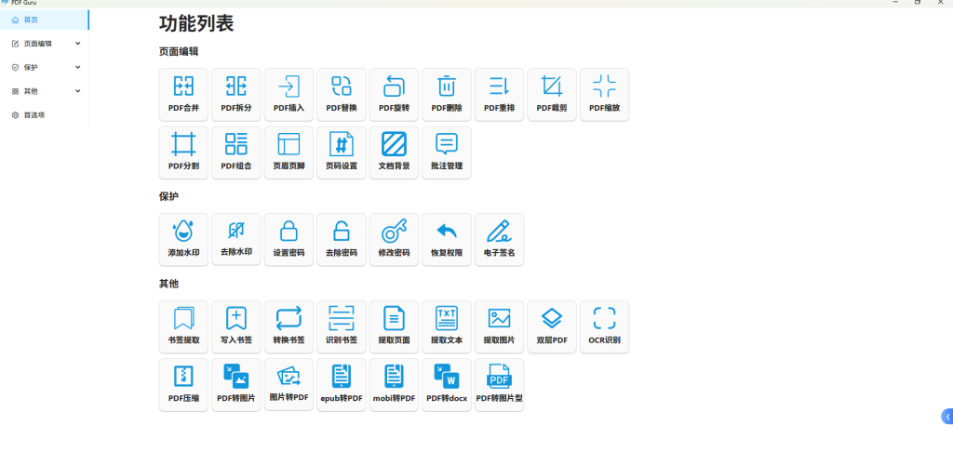
Task: Open the 文档背景 background tool
Action: coord(394,152)
